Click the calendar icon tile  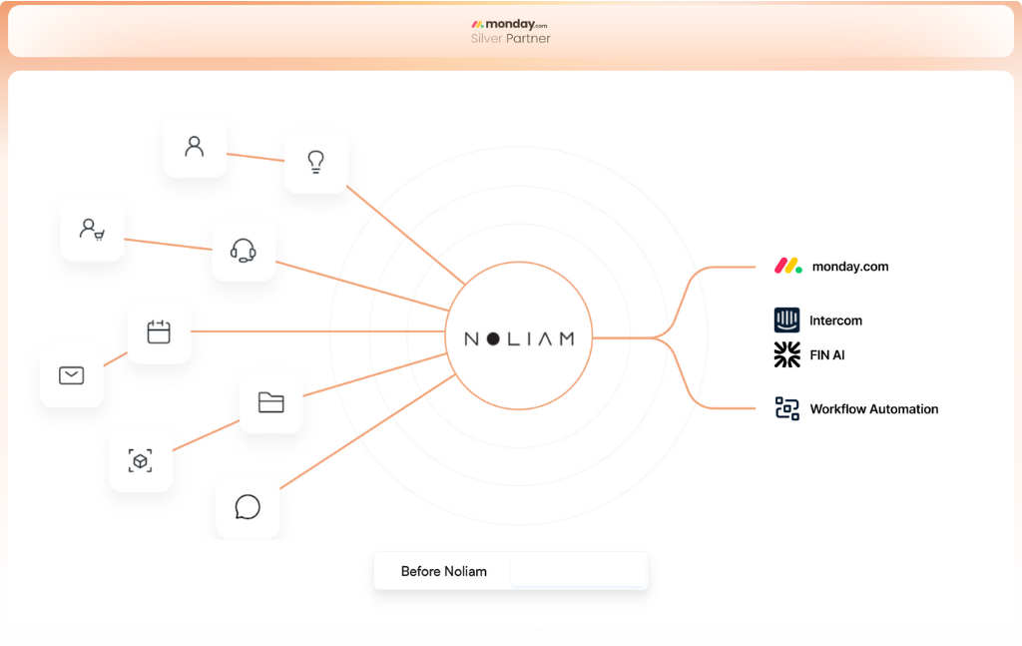click(159, 331)
